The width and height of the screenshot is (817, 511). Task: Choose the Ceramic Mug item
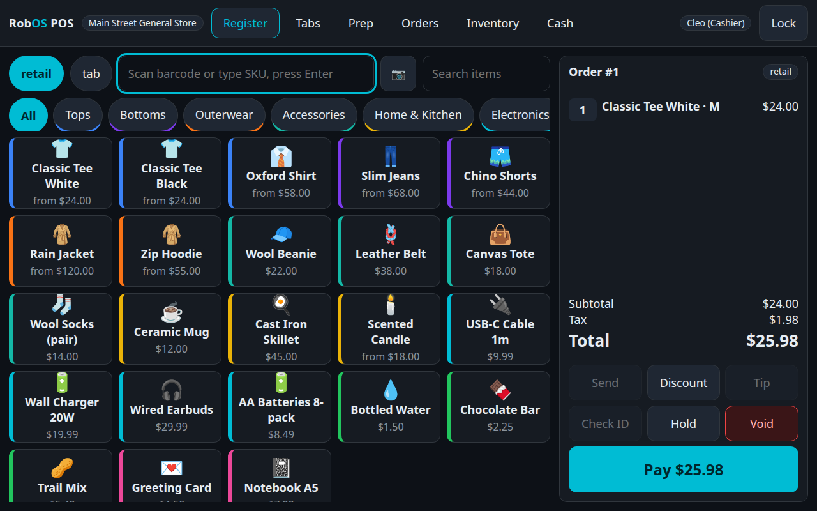pyautogui.click(x=170, y=329)
